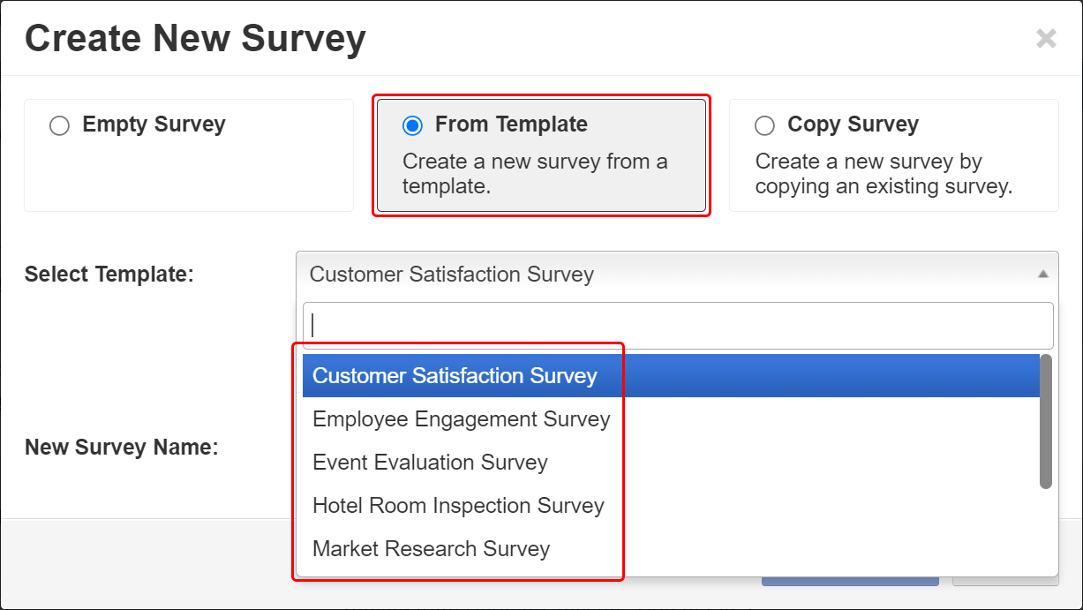Focus the template search text field
The height and width of the screenshot is (610, 1083).
click(x=677, y=326)
